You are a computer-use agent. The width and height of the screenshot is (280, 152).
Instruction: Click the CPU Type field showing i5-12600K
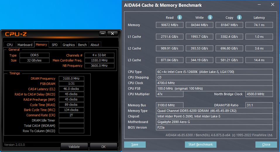[214, 72]
